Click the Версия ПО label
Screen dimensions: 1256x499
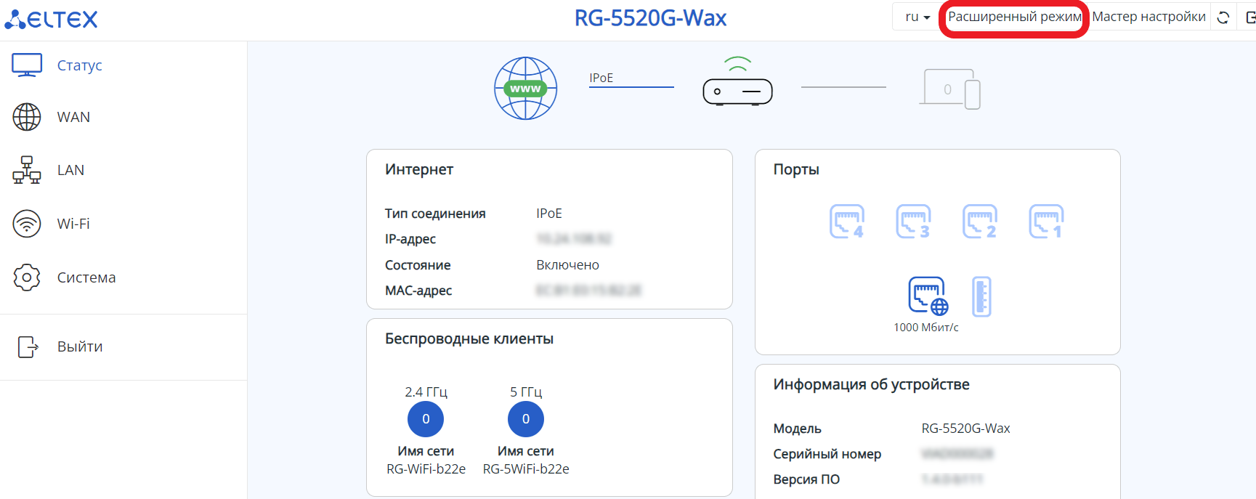tap(806, 479)
